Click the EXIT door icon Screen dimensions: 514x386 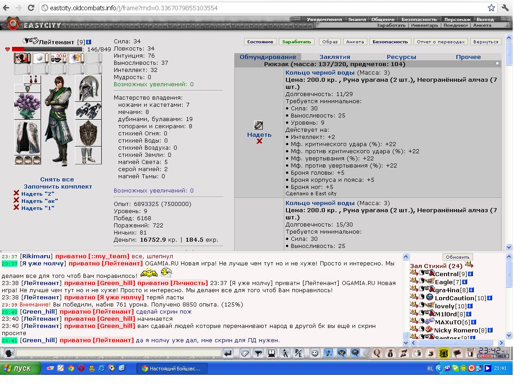[471, 353]
